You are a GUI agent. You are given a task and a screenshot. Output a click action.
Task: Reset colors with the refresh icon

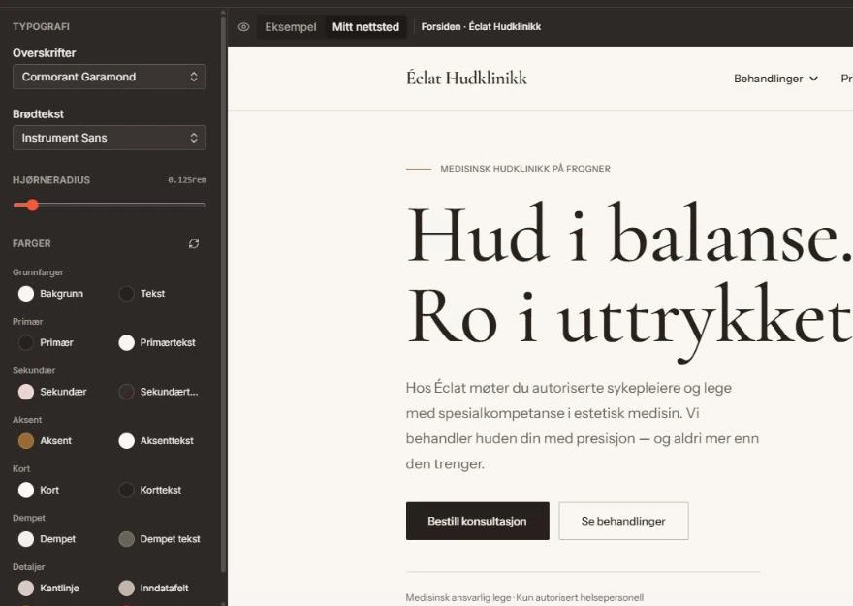point(194,243)
